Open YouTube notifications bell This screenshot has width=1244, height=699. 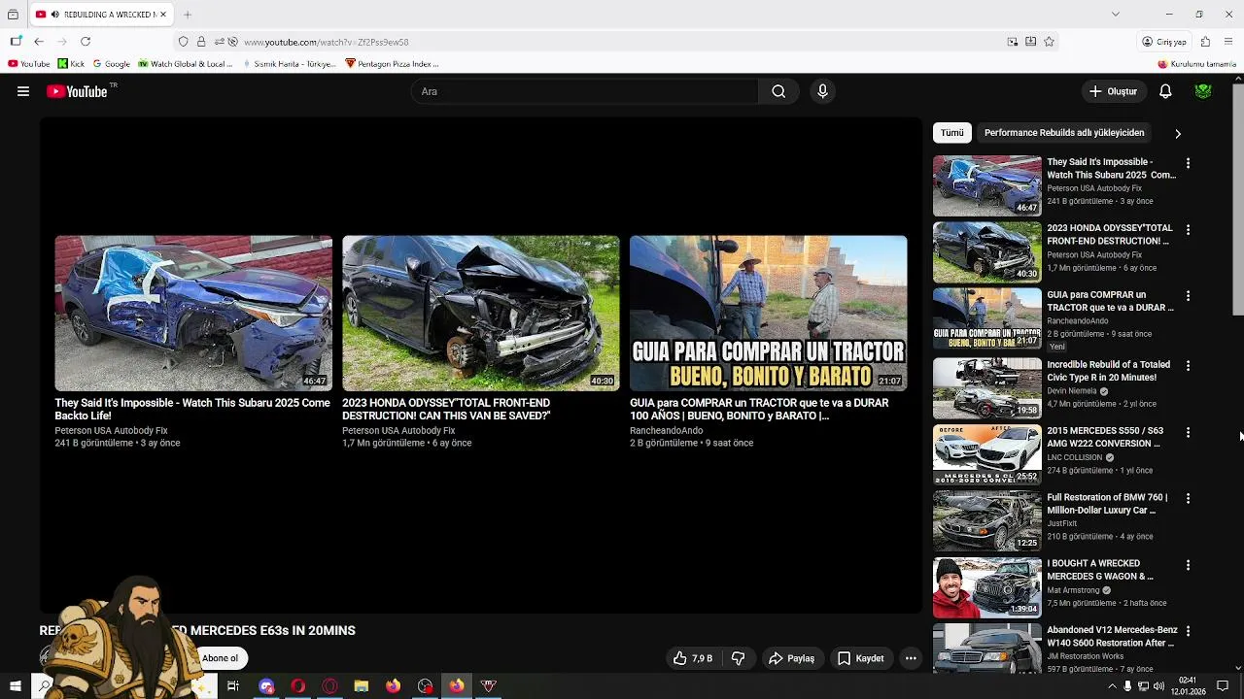(x=1165, y=91)
